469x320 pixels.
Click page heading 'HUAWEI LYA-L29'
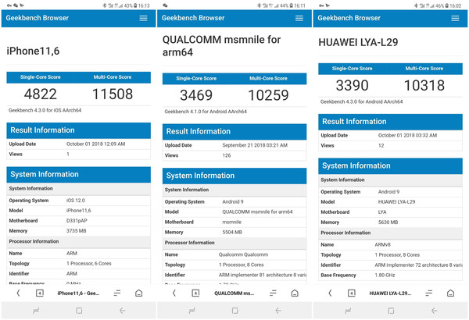(358, 42)
